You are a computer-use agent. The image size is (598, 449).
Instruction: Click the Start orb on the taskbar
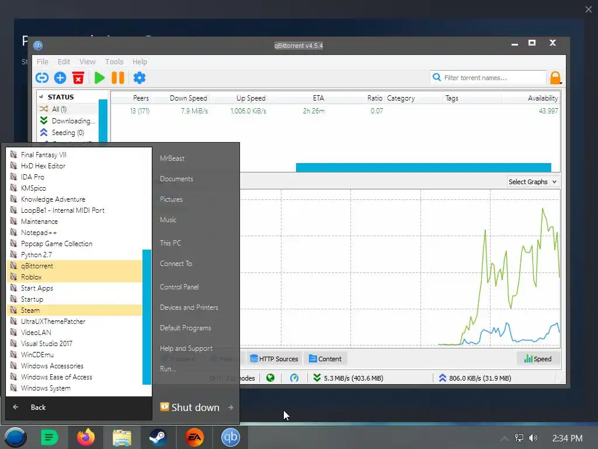[15, 437]
